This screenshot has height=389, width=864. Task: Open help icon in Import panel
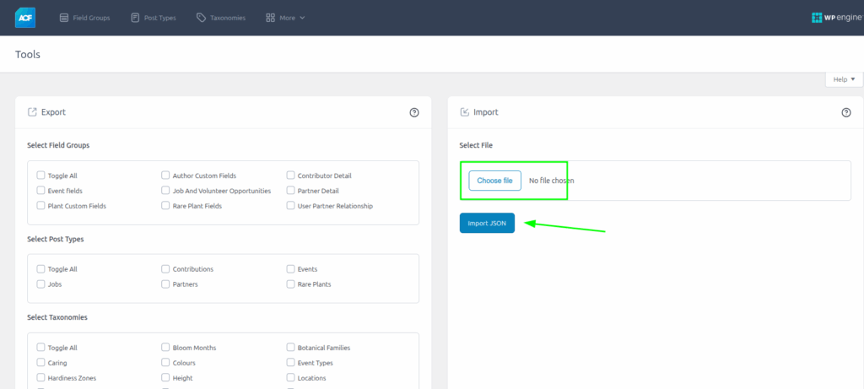click(x=845, y=112)
